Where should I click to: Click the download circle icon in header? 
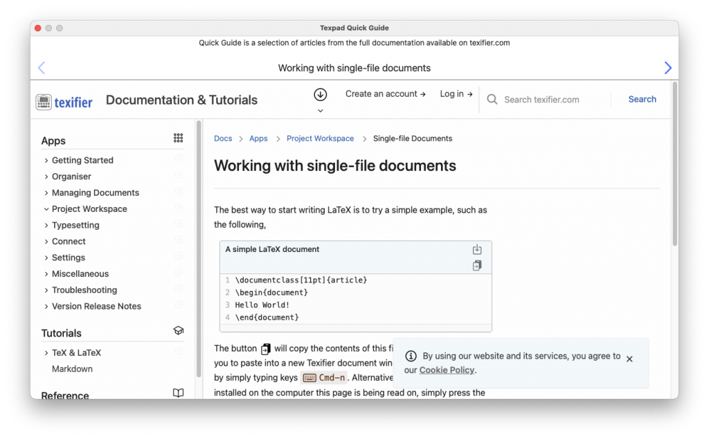point(320,94)
